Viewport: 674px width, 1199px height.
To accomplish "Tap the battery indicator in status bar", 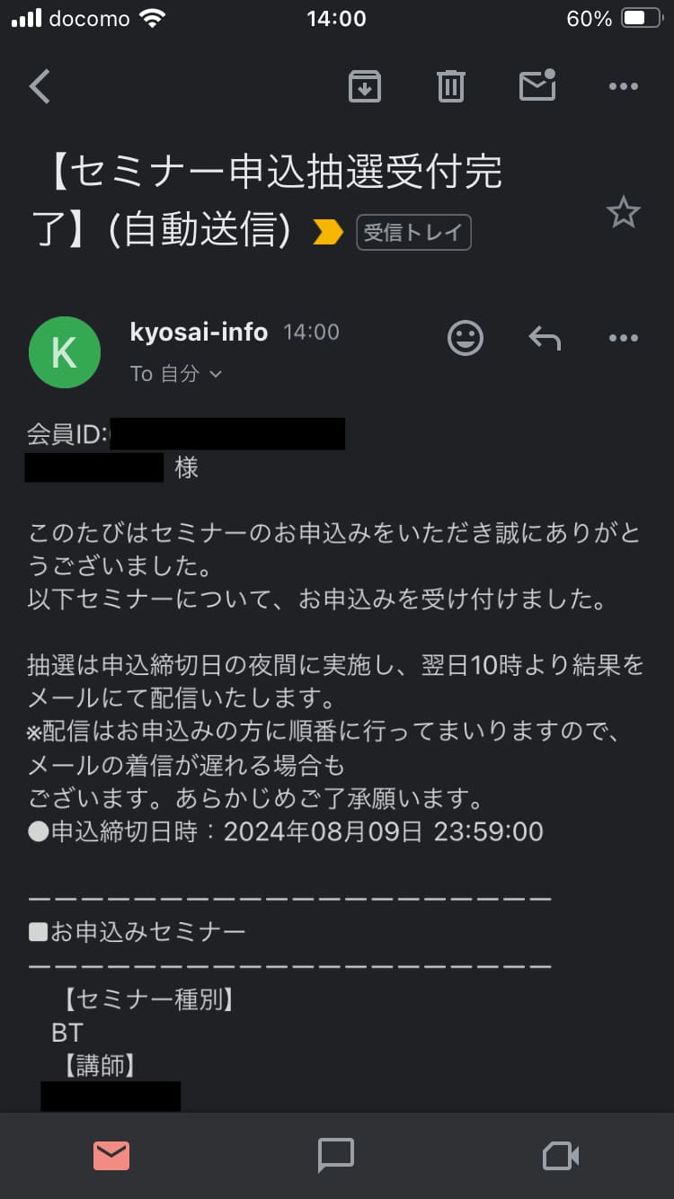I will click(643, 19).
